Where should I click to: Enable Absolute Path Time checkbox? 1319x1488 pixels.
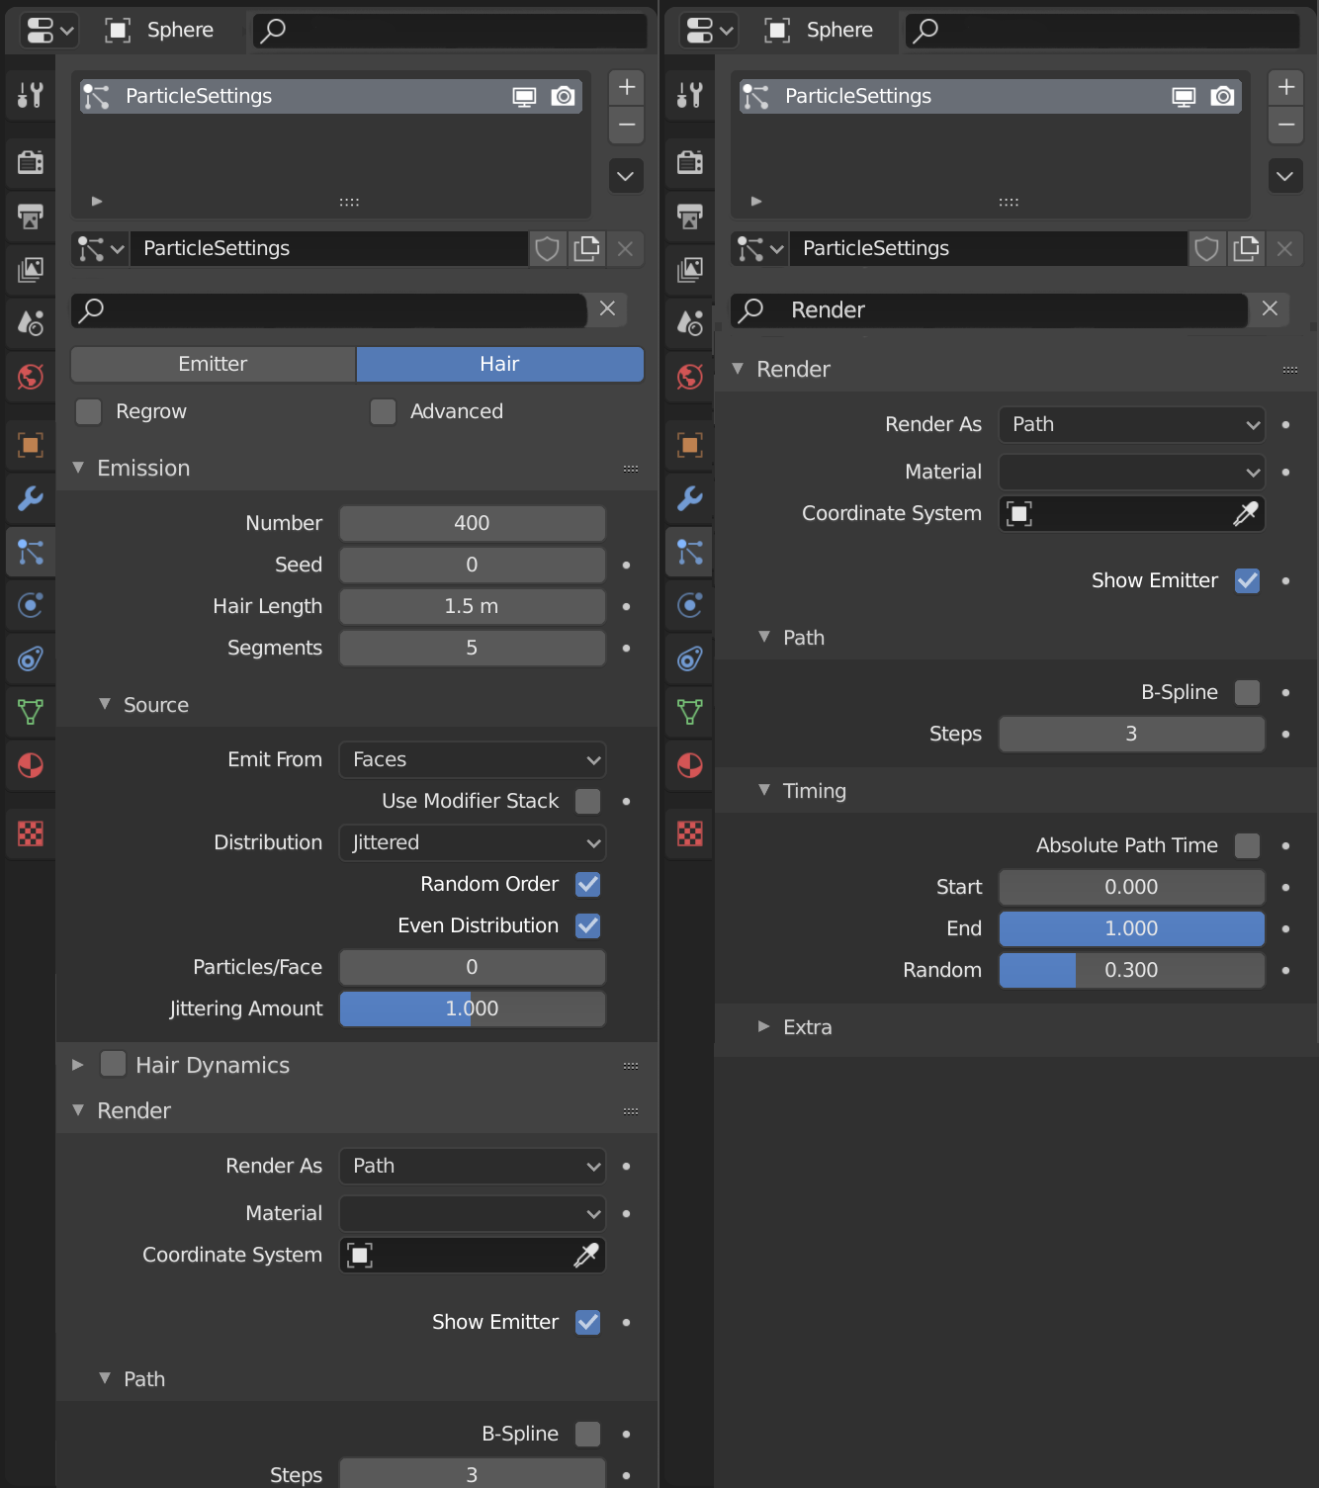tap(1248, 845)
